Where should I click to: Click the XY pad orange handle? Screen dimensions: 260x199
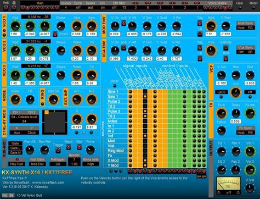point(47,112)
